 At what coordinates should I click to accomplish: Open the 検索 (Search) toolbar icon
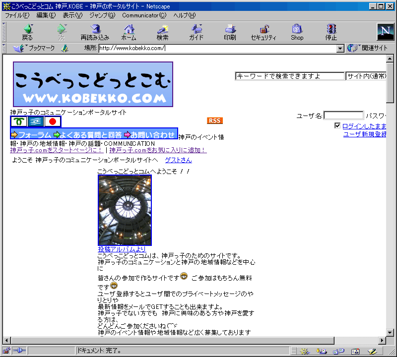pos(162,32)
